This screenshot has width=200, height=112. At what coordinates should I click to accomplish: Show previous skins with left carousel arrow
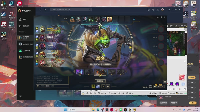(74, 72)
